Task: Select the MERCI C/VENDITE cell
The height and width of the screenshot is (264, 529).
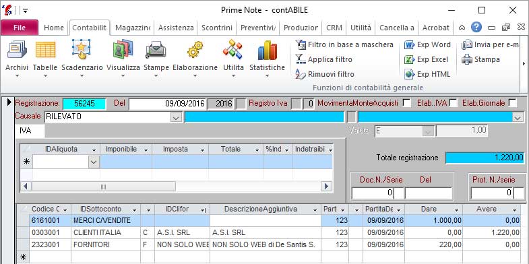Action: [x=106, y=221]
